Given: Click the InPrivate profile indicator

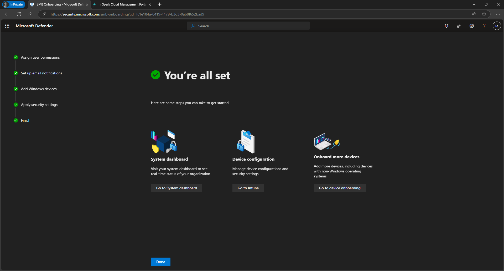Looking at the screenshot, I should [13, 4].
